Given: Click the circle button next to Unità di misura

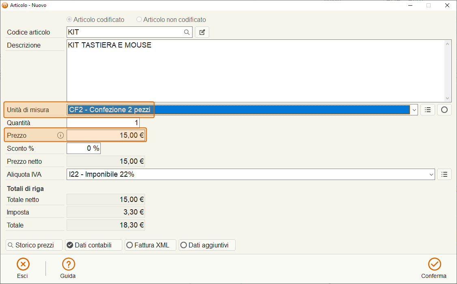Looking at the screenshot, I should pos(444,110).
